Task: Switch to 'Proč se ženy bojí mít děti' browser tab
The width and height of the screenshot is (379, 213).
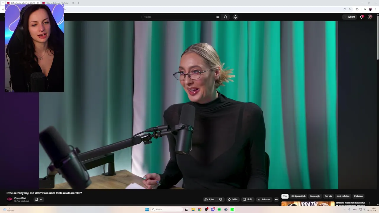Action: click(x=23, y=3)
